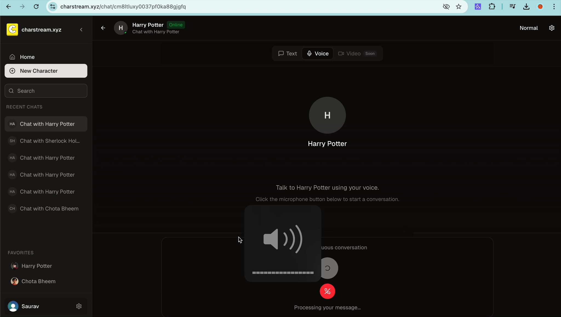Click the Soon badge next to Video
The width and height of the screenshot is (561, 317).
click(370, 54)
